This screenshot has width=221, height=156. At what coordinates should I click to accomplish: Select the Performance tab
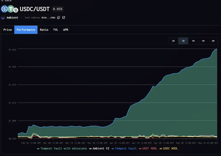[x=26, y=30]
